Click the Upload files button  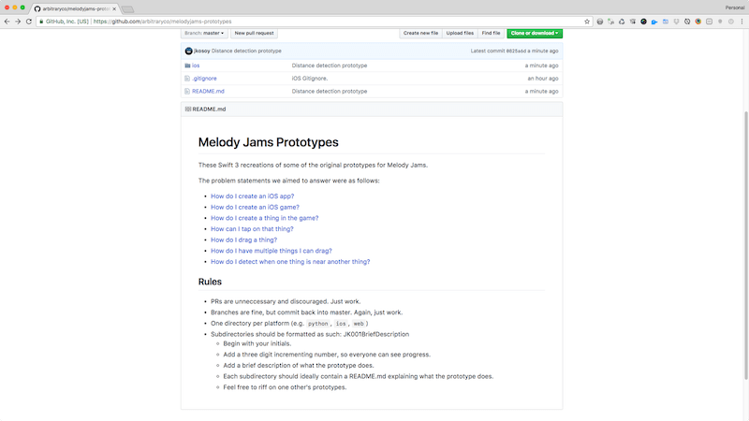[460, 33]
